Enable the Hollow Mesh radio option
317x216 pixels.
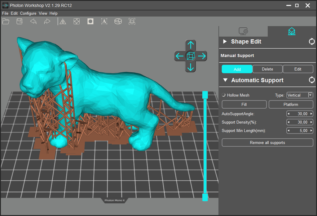pos(224,95)
